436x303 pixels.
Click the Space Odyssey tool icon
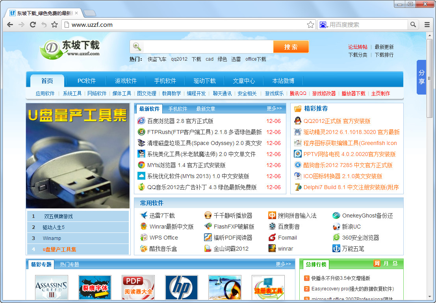(141, 143)
